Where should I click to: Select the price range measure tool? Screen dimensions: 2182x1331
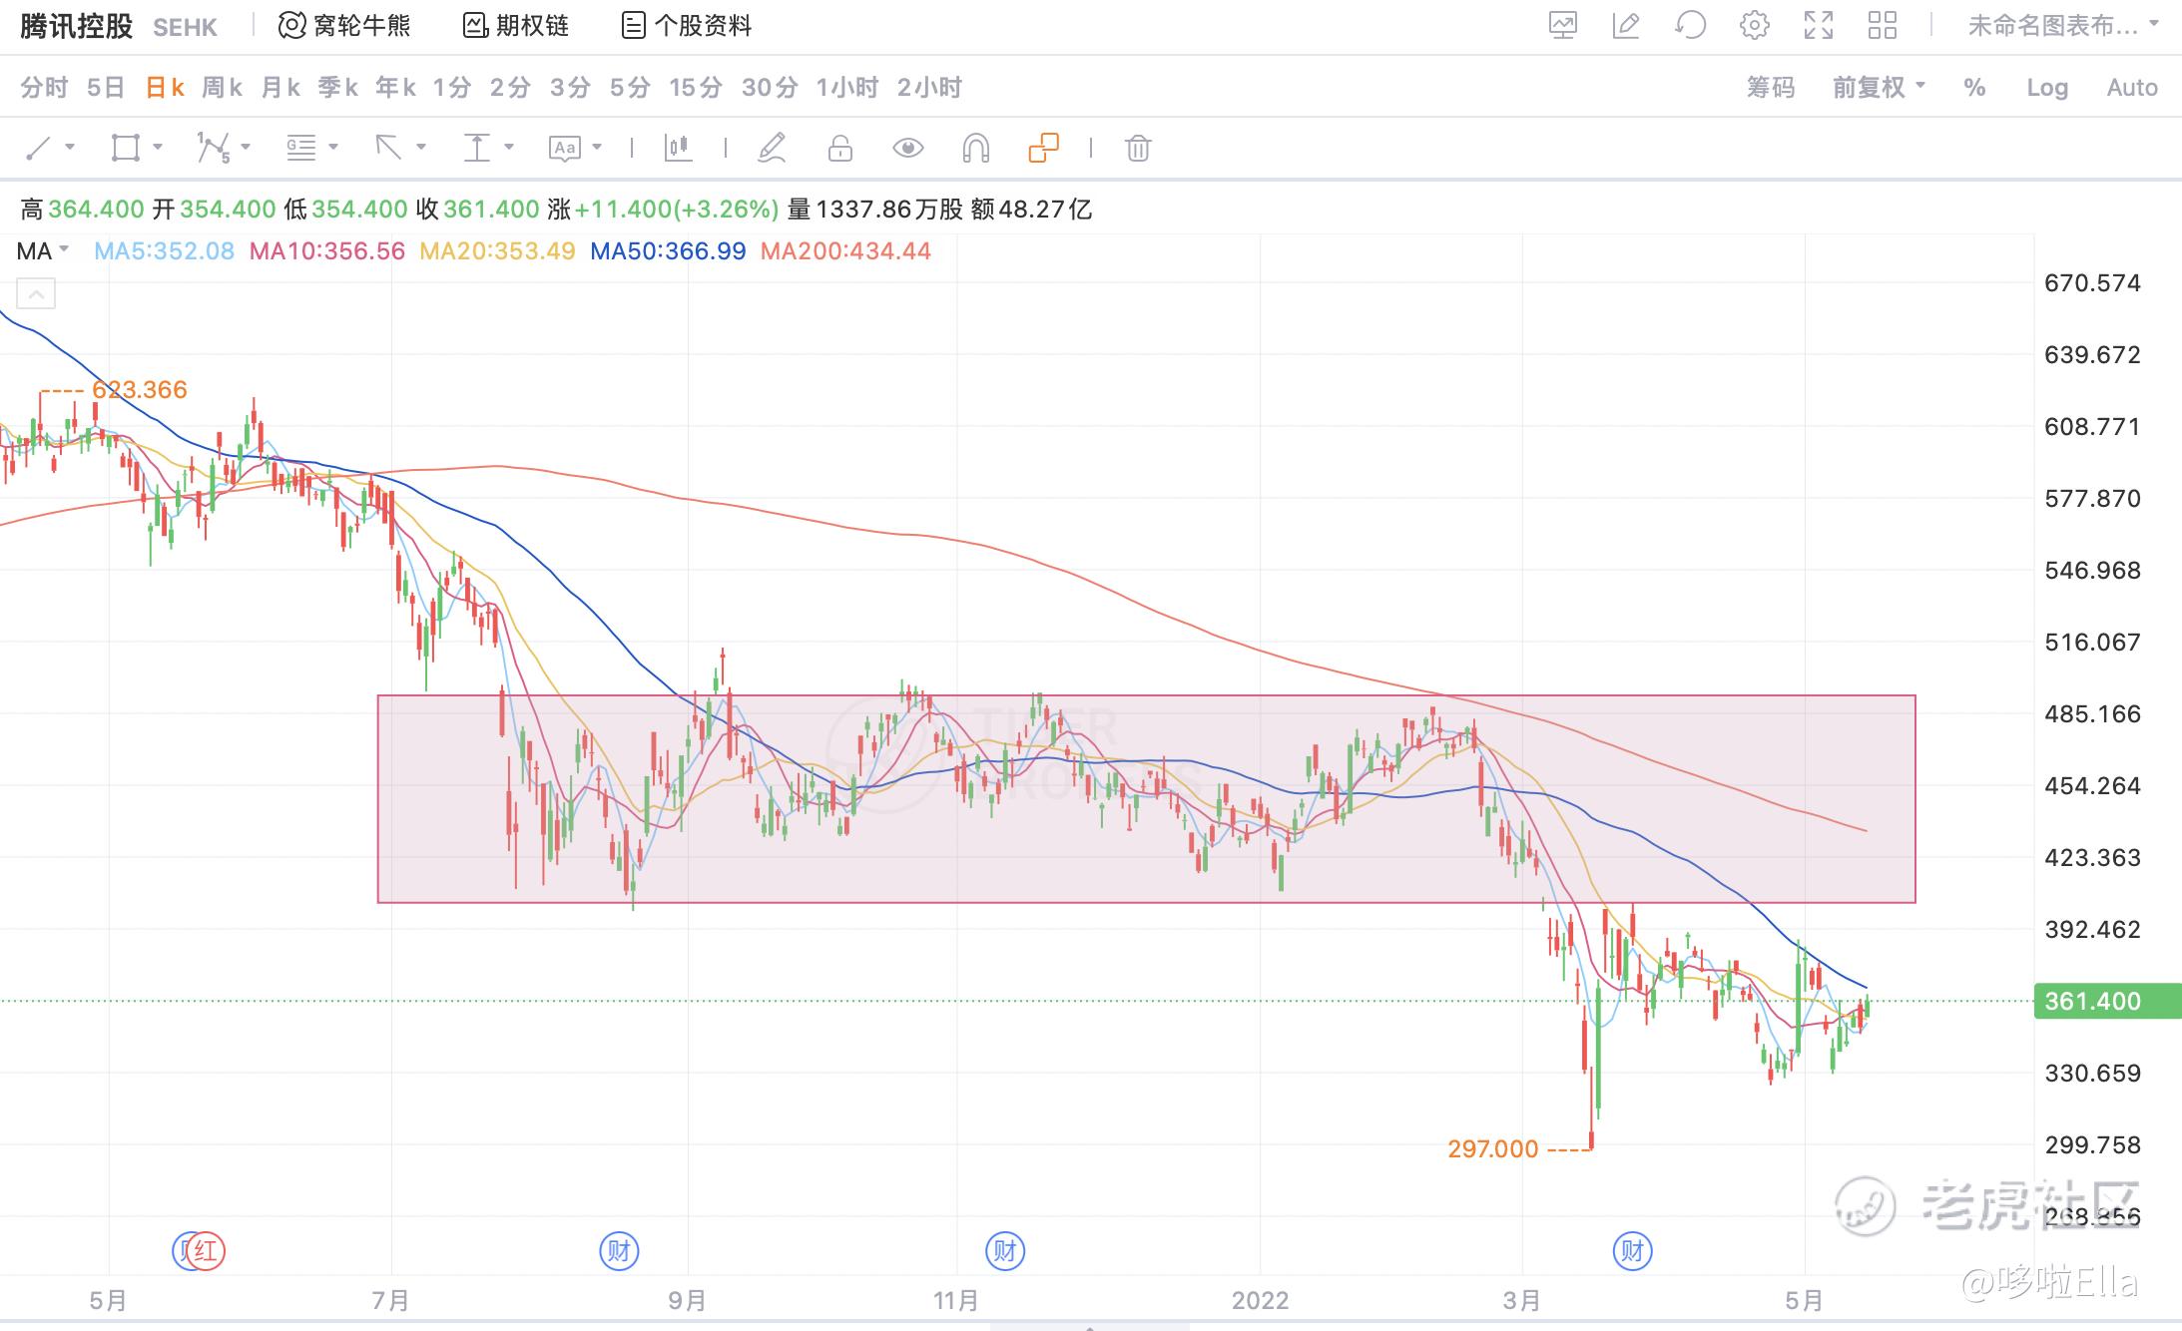[477, 149]
